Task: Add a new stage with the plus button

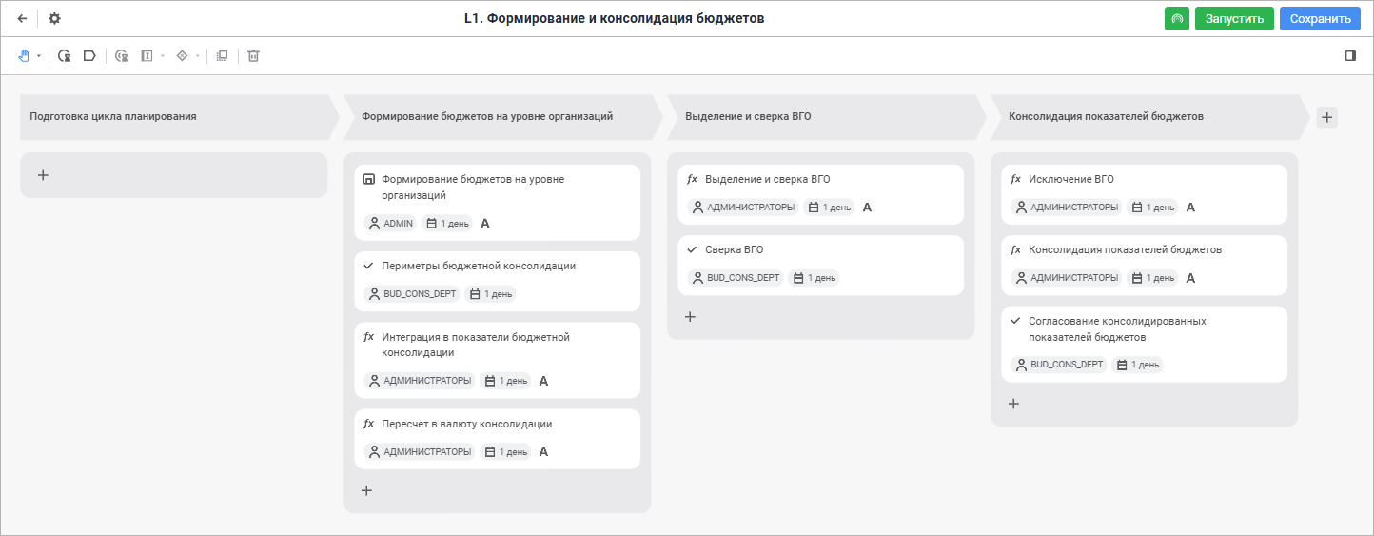Action: tap(1327, 117)
